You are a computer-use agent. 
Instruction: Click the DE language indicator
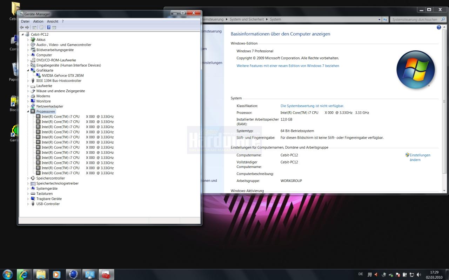point(361,274)
